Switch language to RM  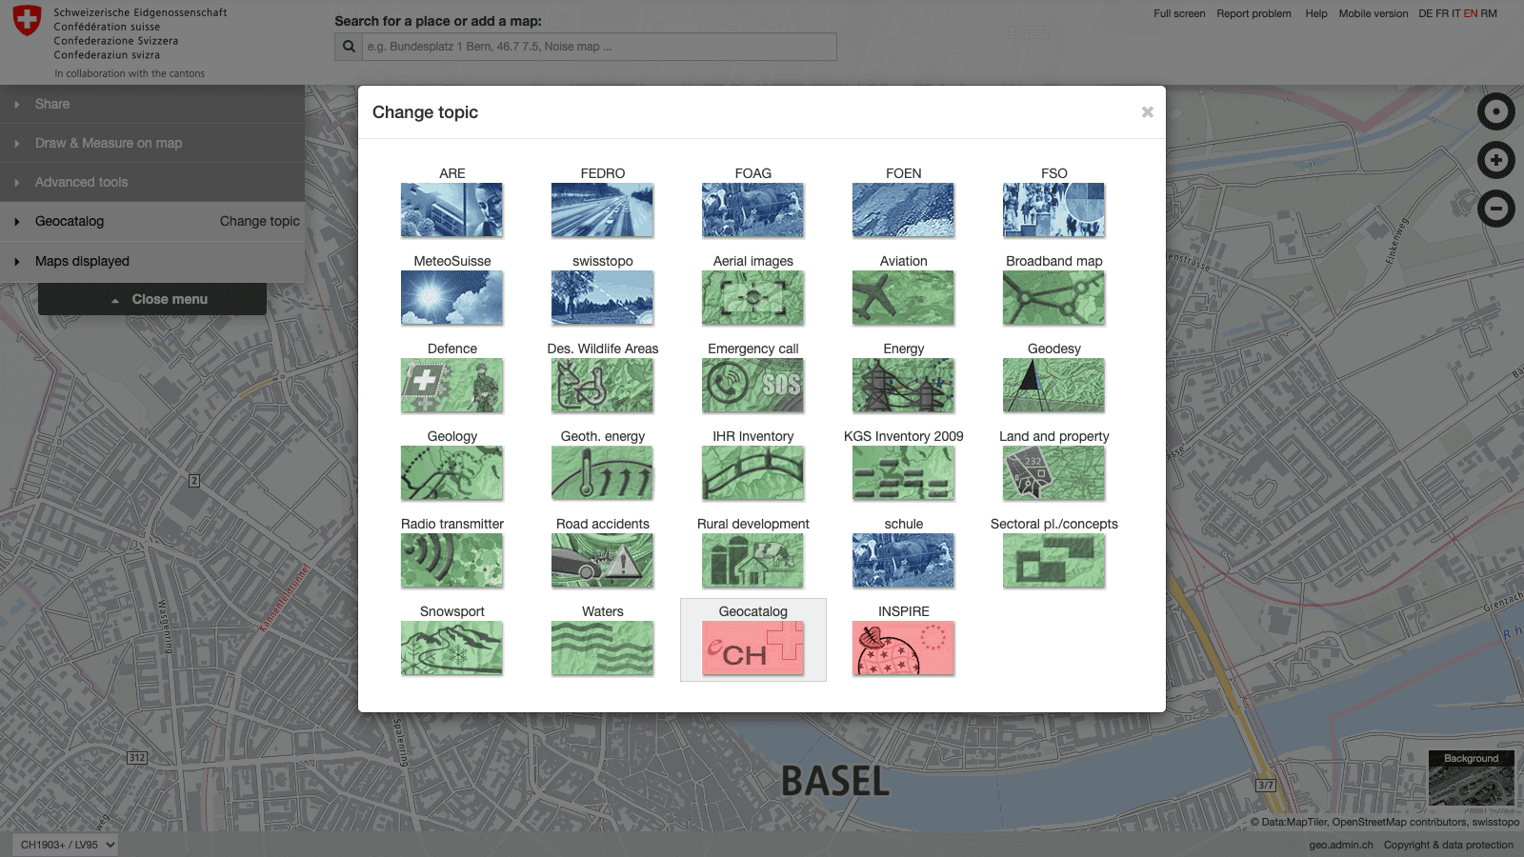coord(1489,13)
